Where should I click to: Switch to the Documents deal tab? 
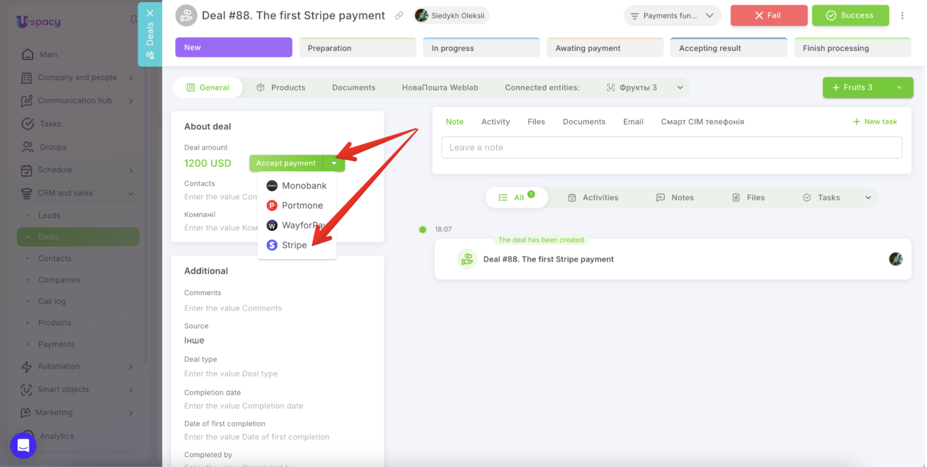click(354, 88)
